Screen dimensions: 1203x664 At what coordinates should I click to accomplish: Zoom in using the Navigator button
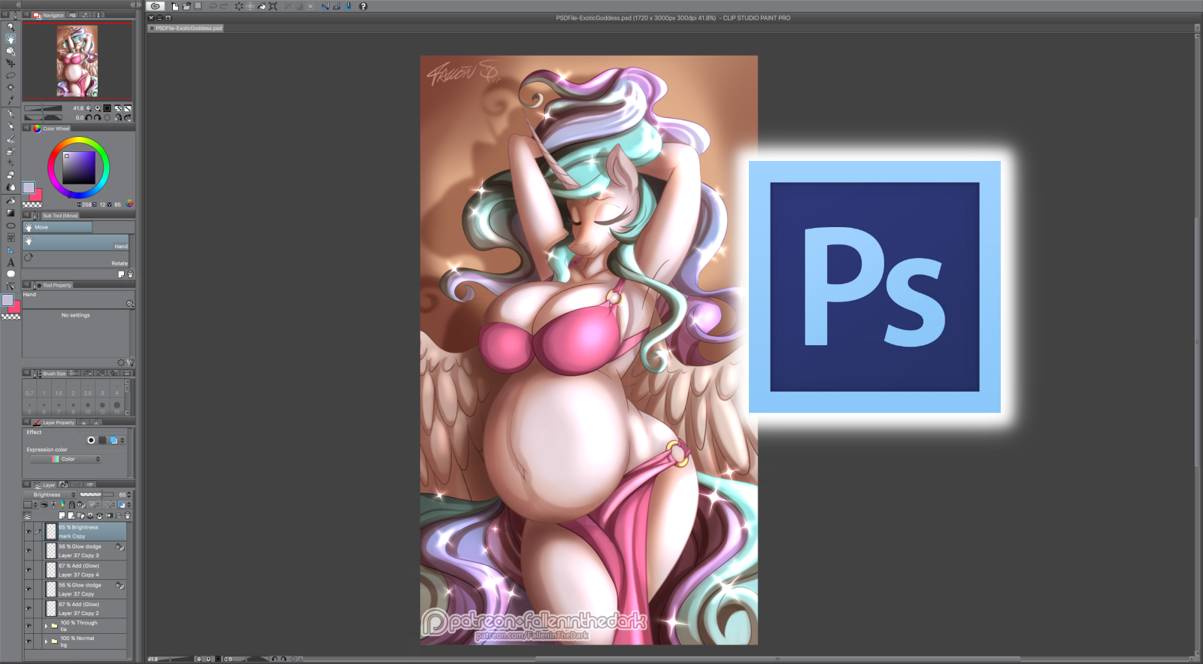[x=98, y=108]
